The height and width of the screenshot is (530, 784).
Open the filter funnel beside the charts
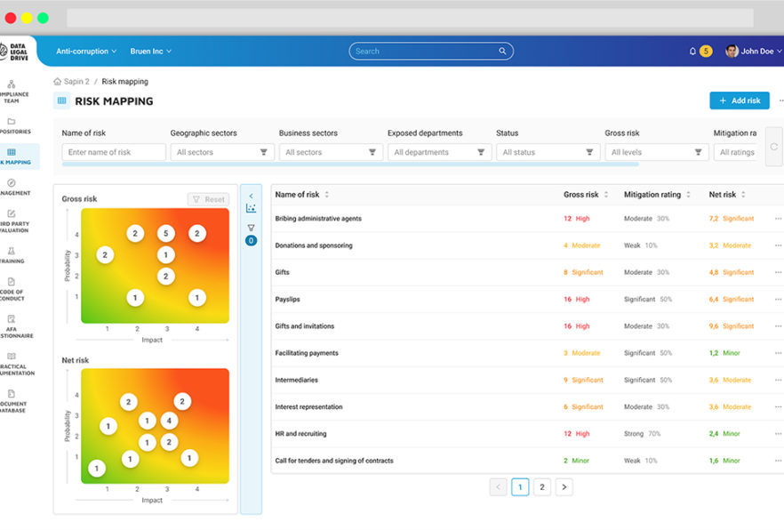point(251,227)
